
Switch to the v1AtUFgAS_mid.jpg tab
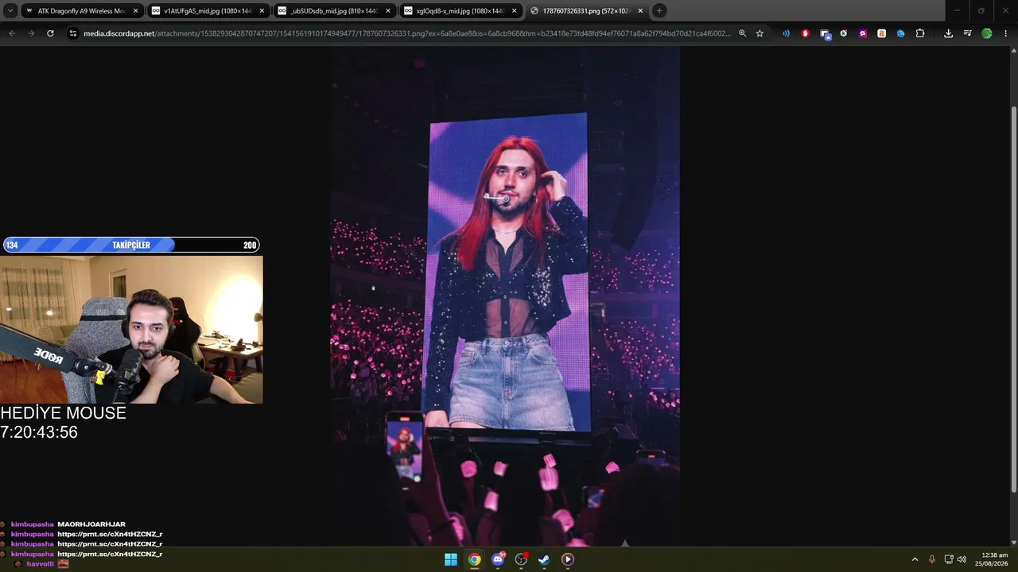click(209, 11)
